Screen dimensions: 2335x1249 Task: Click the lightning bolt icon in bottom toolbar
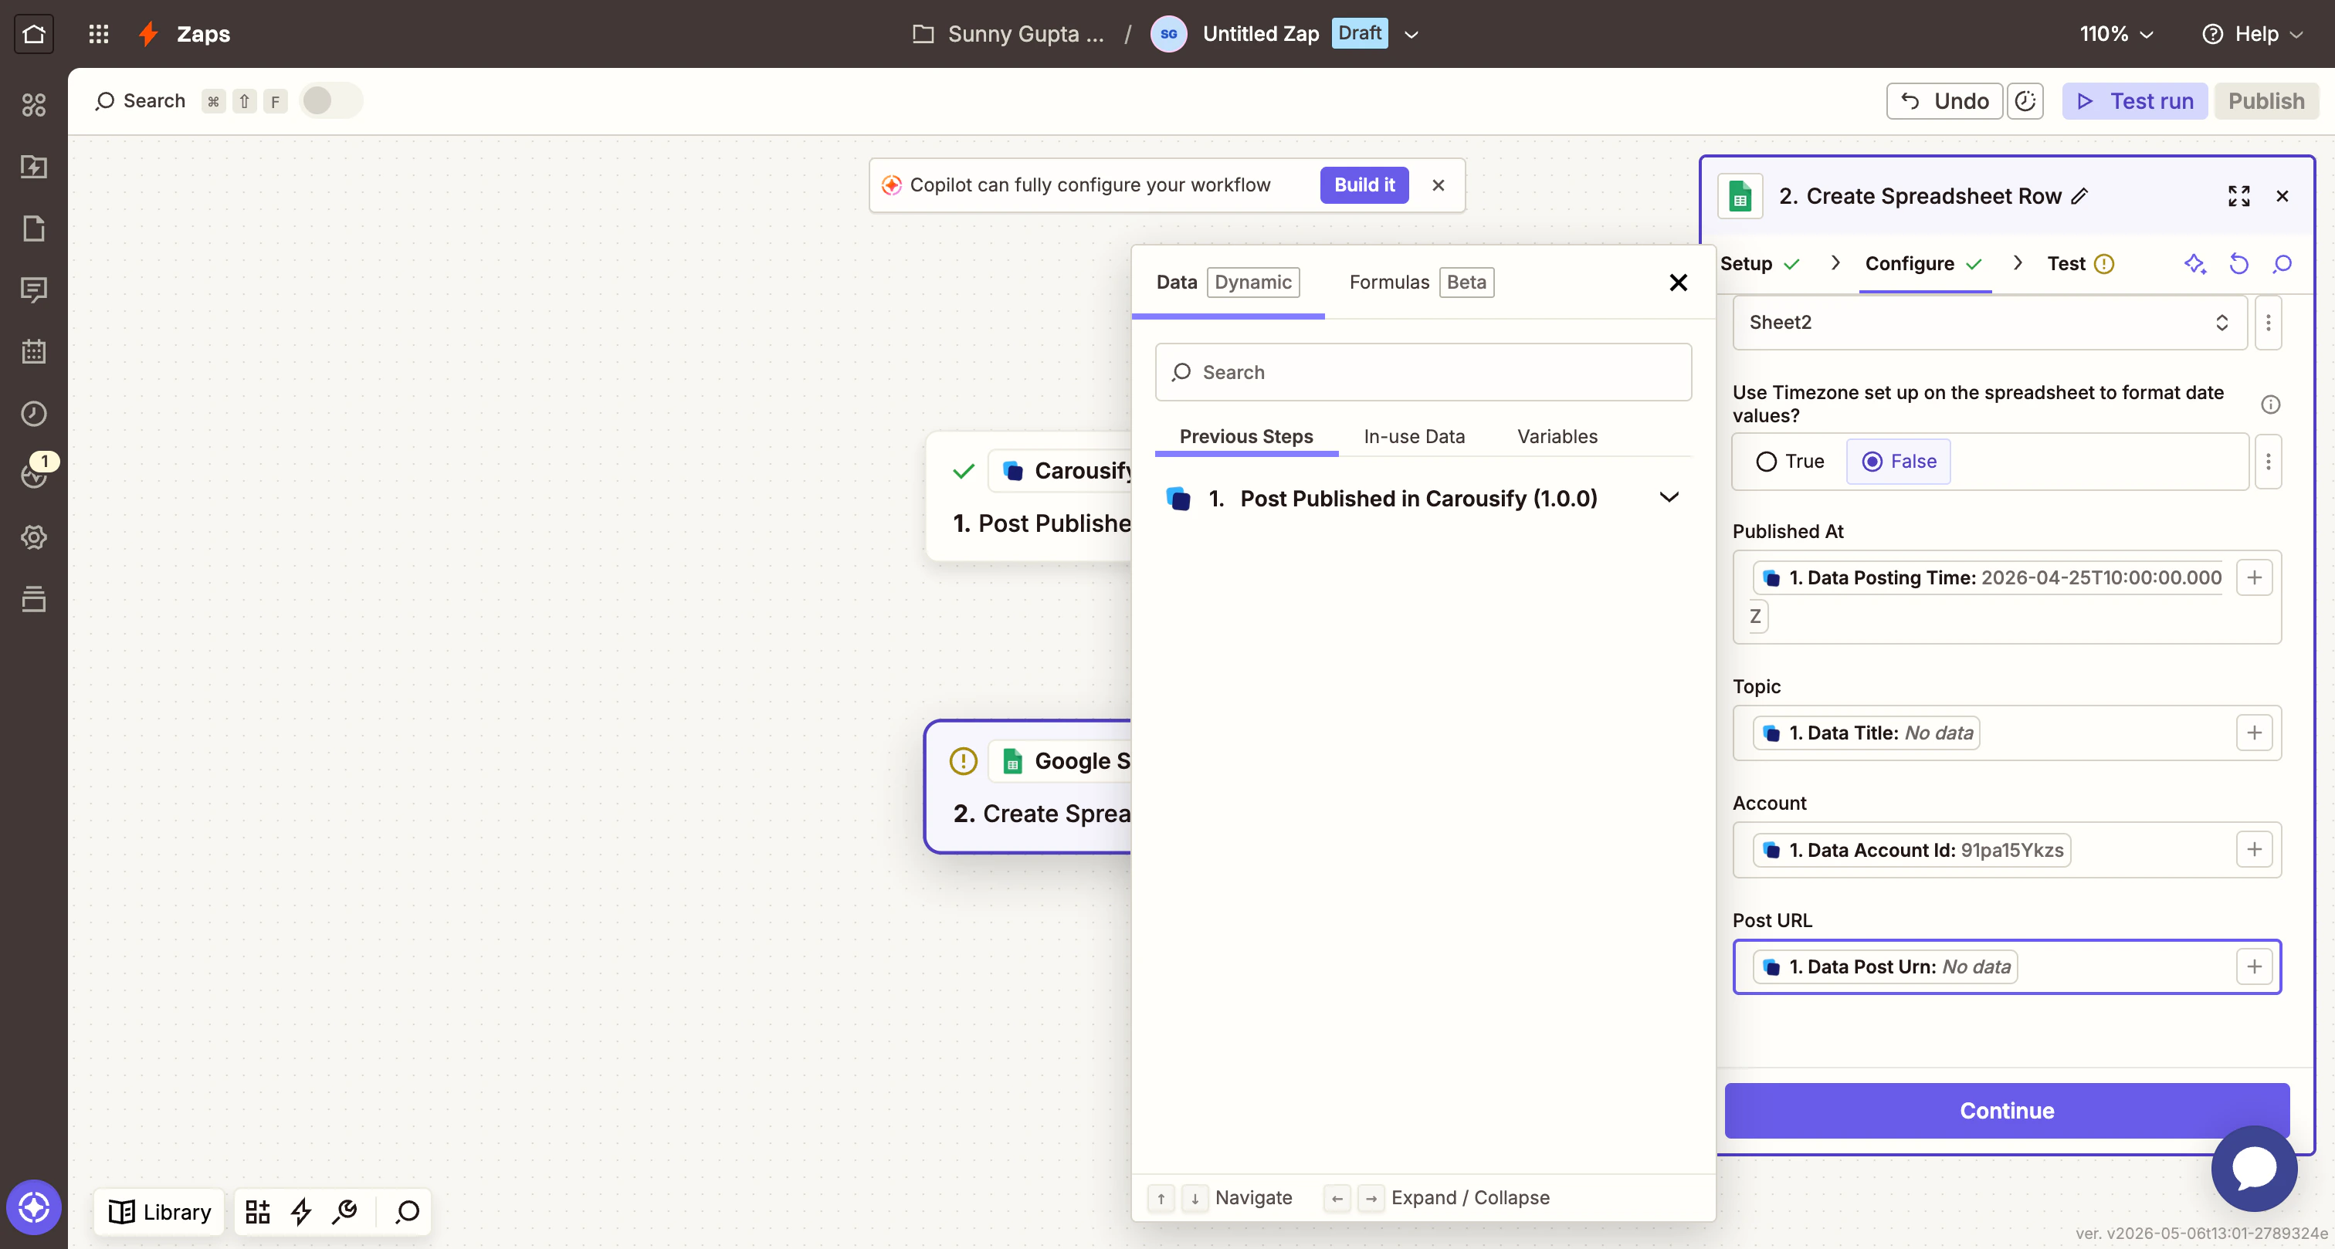tap(301, 1211)
